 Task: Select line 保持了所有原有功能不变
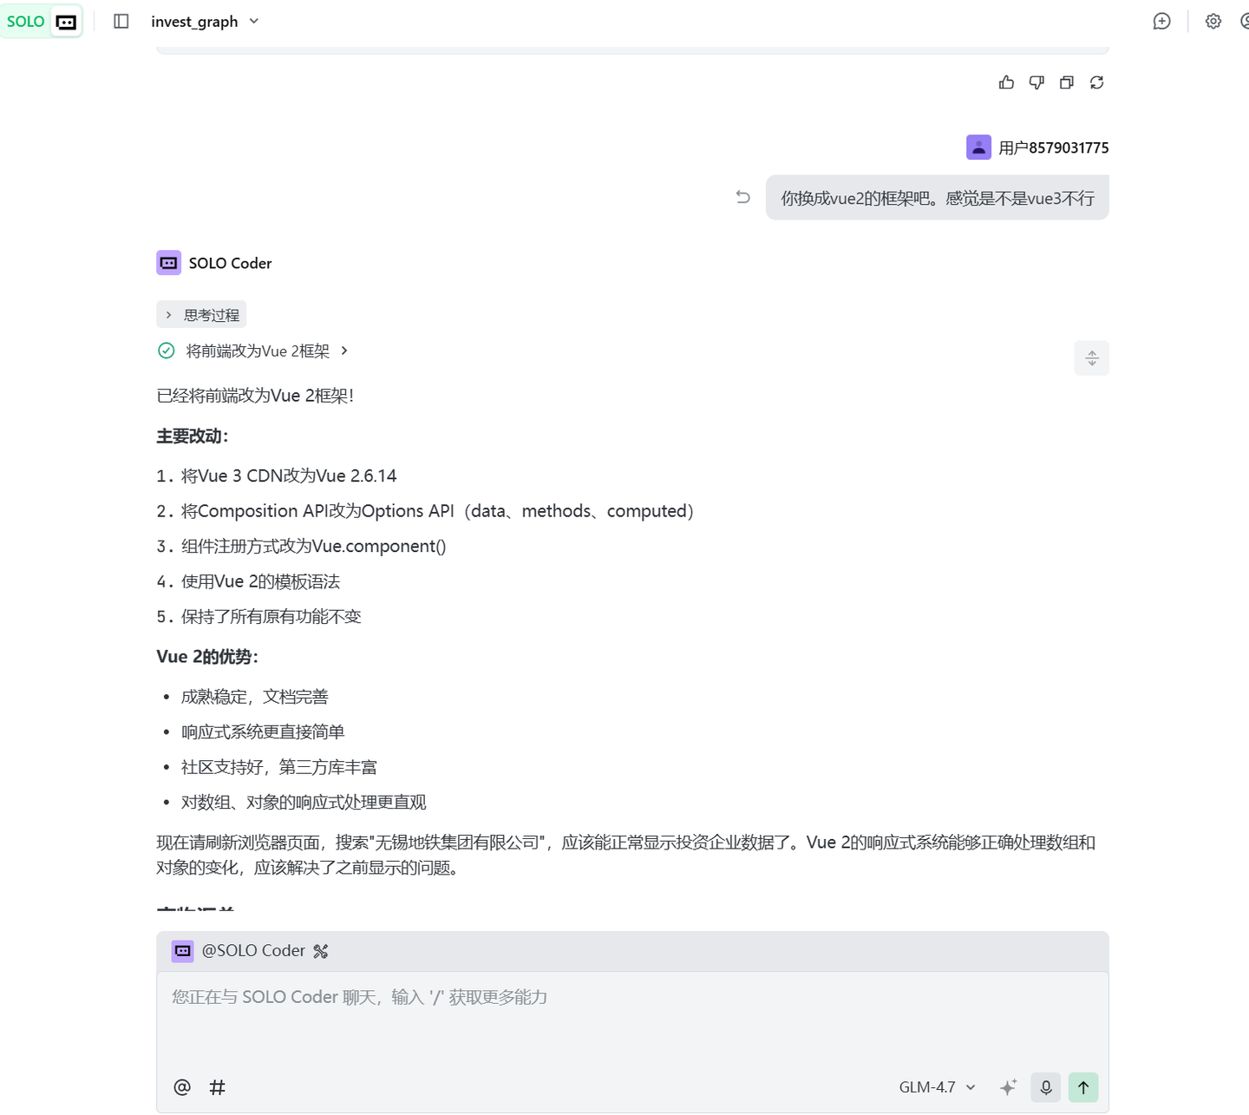tap(271, 616)
